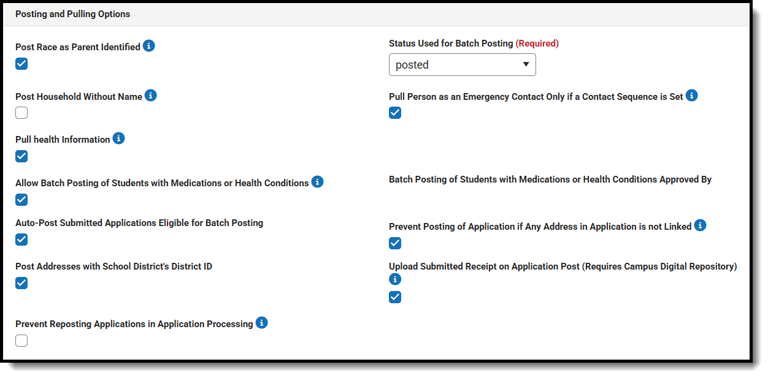This screenshot has width=768, height=378.
Task: Open Status Used for Batch Posting dropdown
Action: click(x=462, y=65)
